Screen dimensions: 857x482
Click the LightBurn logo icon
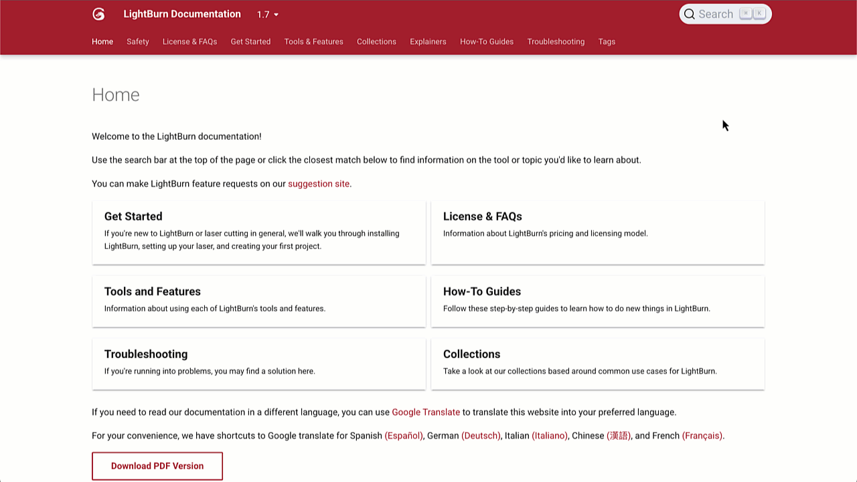[98, 14]
